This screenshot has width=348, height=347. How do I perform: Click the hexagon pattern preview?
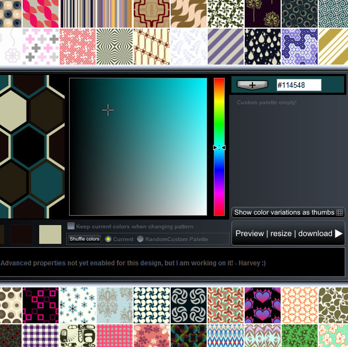(x=32, y=146)
